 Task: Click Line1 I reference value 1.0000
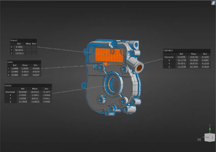[14, 68]
